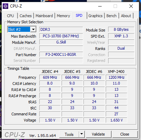
Task: Click the empty Serial Number field
Action: pyautogui.click(x=61, y=61)
